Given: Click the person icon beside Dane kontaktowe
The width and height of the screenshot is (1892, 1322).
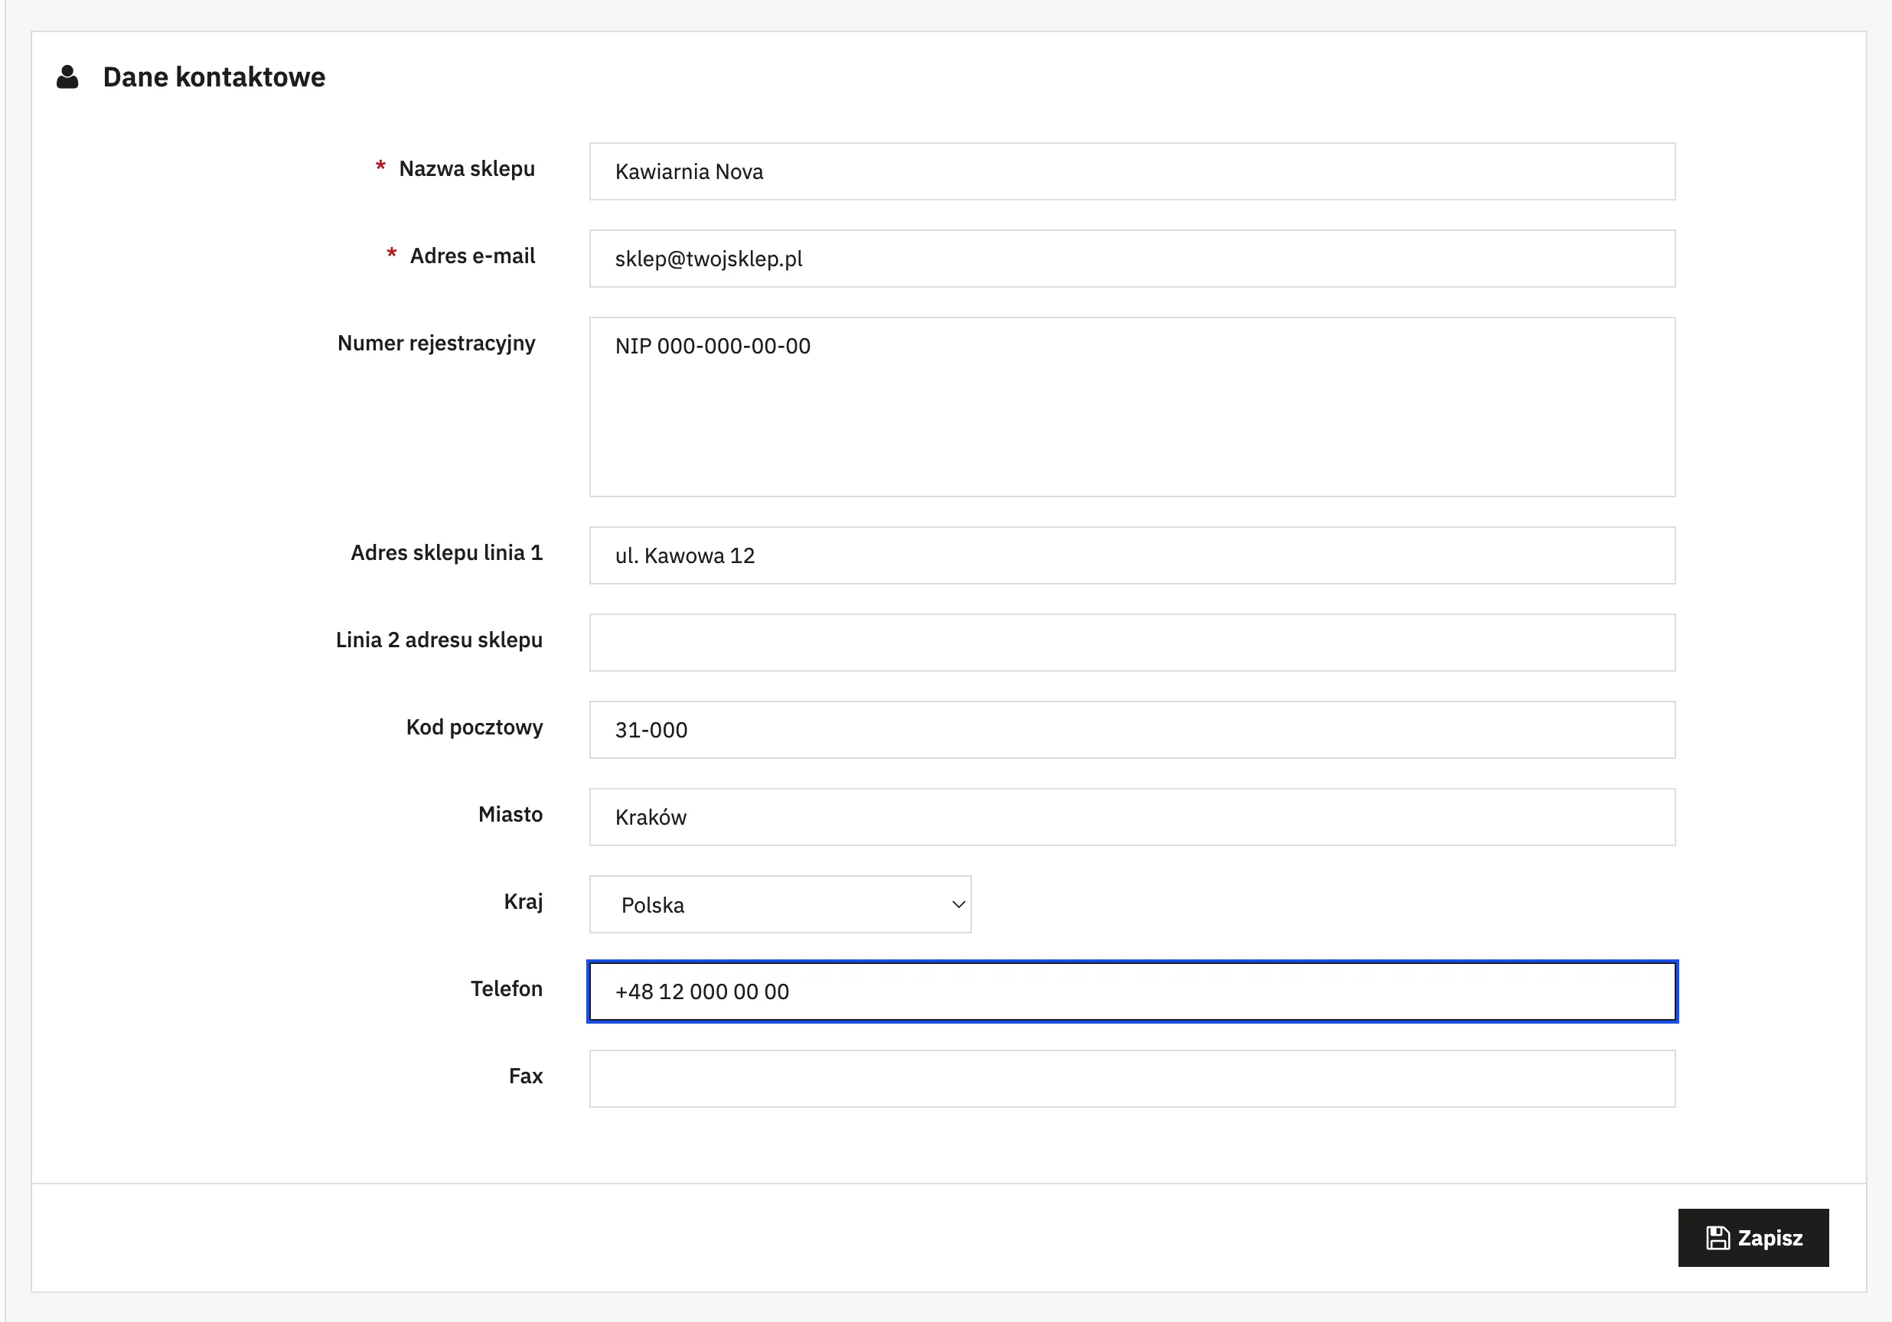Looking at the screenshot, I should coord(67,77).
